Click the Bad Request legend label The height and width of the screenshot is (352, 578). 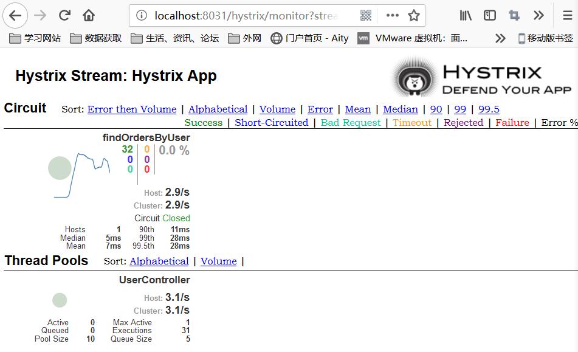coord(351,123)
